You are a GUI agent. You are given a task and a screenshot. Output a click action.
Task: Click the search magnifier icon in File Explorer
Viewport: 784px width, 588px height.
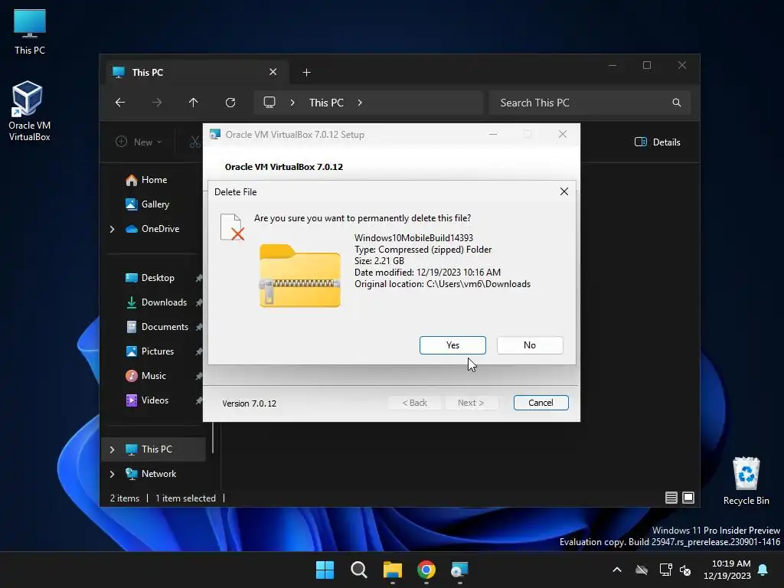tap(677, 103)
